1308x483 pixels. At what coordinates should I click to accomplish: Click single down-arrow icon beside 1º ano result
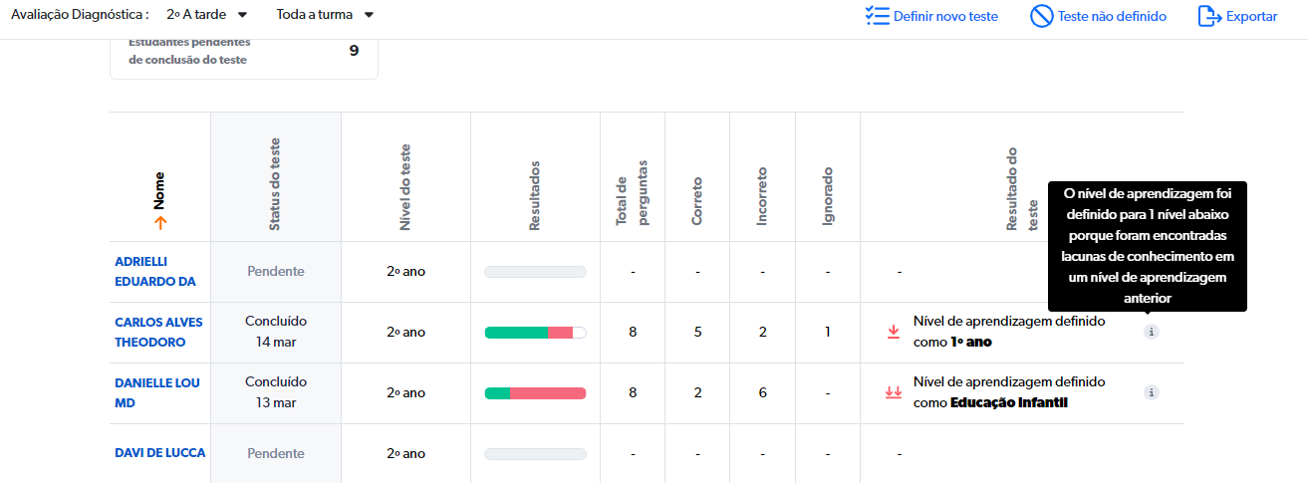[893, 332]
